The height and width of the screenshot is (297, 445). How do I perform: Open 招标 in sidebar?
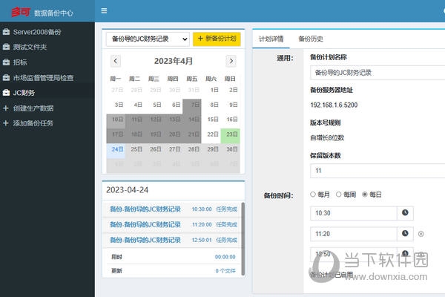(20, 62)
